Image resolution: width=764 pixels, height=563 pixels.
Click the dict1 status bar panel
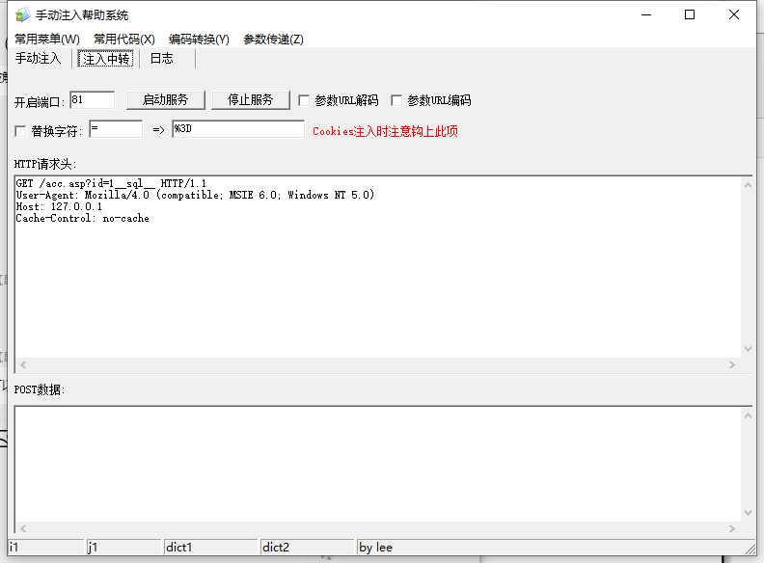pyautogui.click(x=210, y=548)
